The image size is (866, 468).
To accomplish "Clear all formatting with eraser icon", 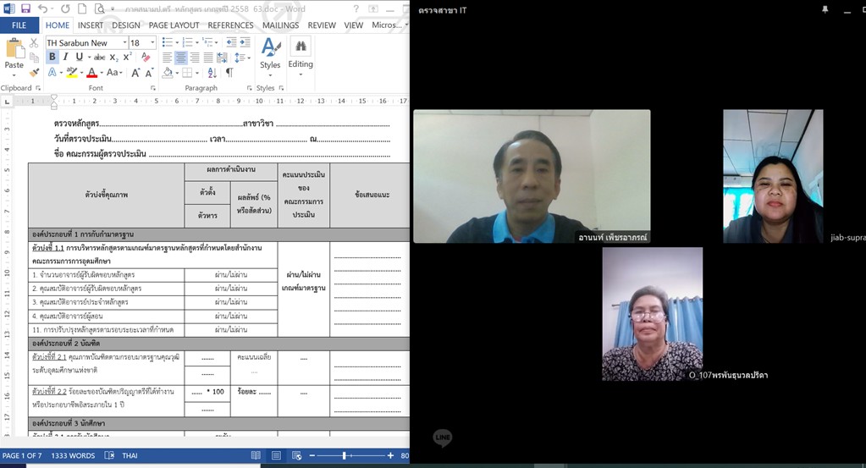I will pyautogui.click(x=146, y=57).
